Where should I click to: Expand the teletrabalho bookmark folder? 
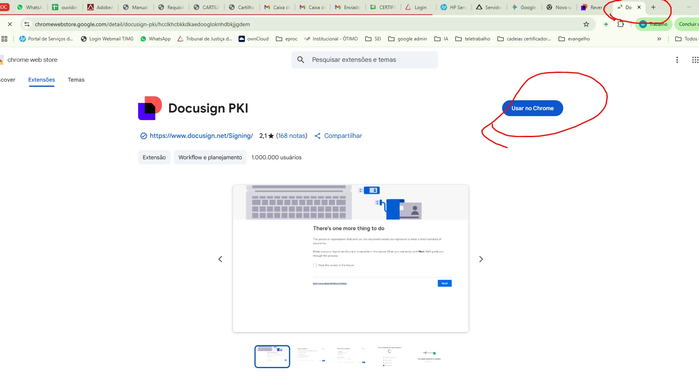(x=473, y=39)
